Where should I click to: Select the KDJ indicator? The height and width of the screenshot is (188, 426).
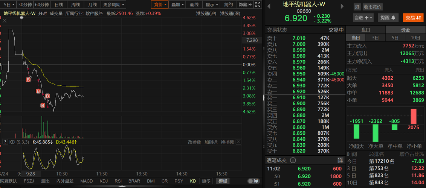(x=104, y=181)
